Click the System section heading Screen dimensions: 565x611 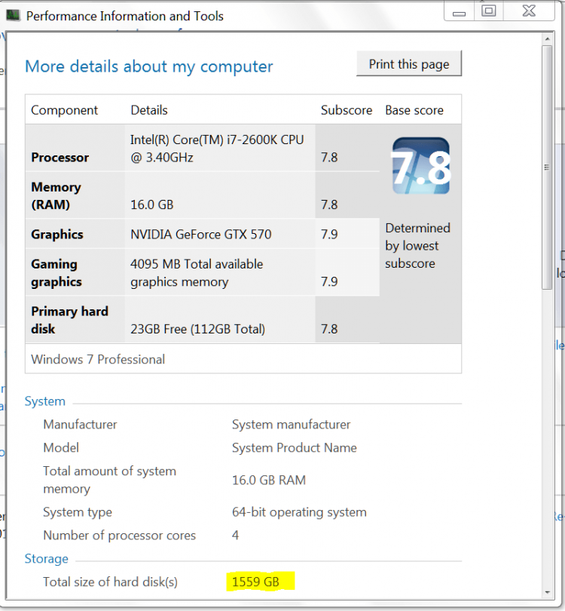(x=45, y=401)
